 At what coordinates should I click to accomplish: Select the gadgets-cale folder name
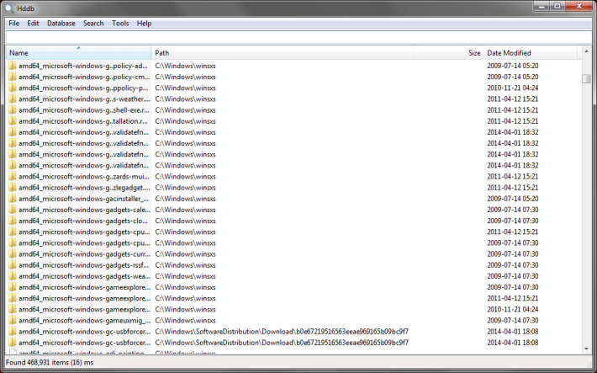point(85,210)
